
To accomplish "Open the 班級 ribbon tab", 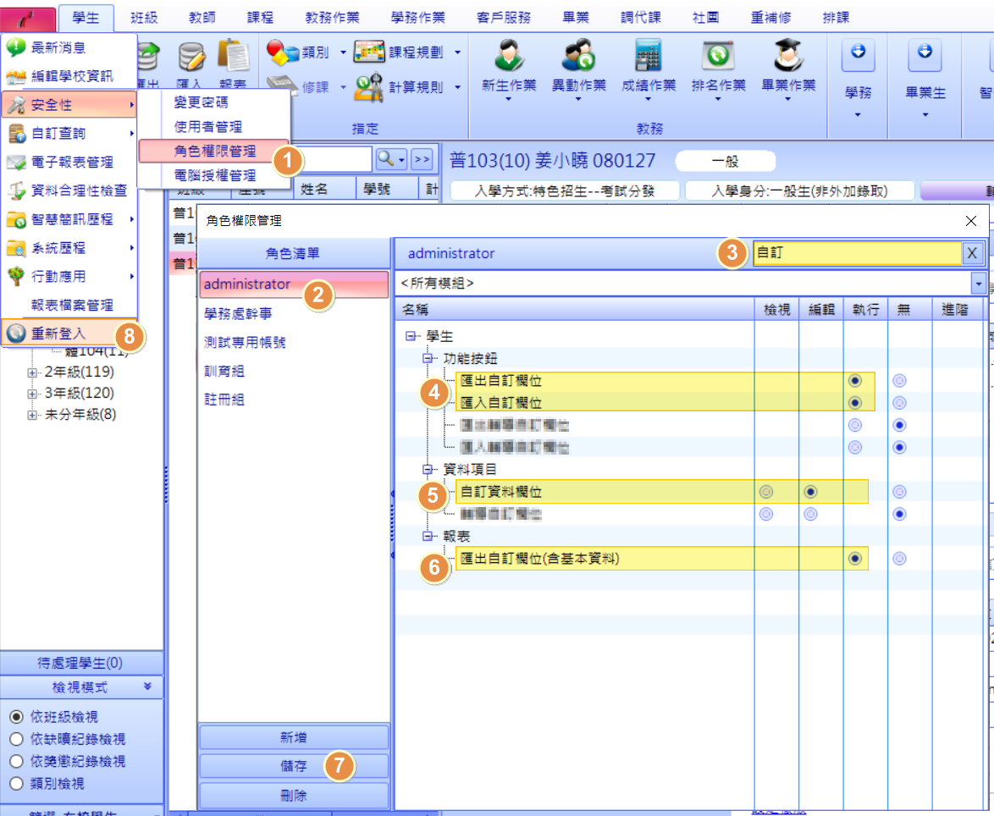I will [x=144, y=18].
